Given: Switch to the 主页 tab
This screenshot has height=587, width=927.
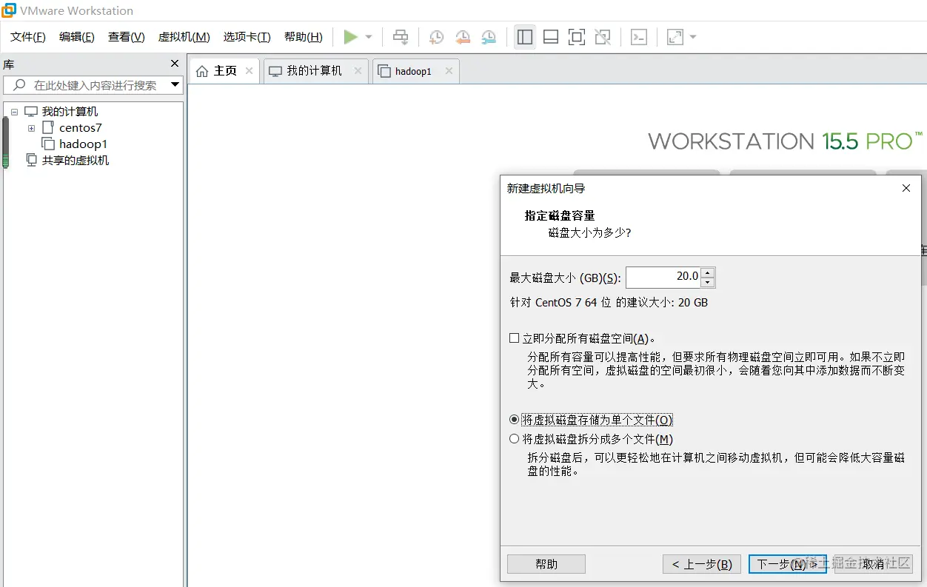Looking at the screenshot, I should (225, 71).
